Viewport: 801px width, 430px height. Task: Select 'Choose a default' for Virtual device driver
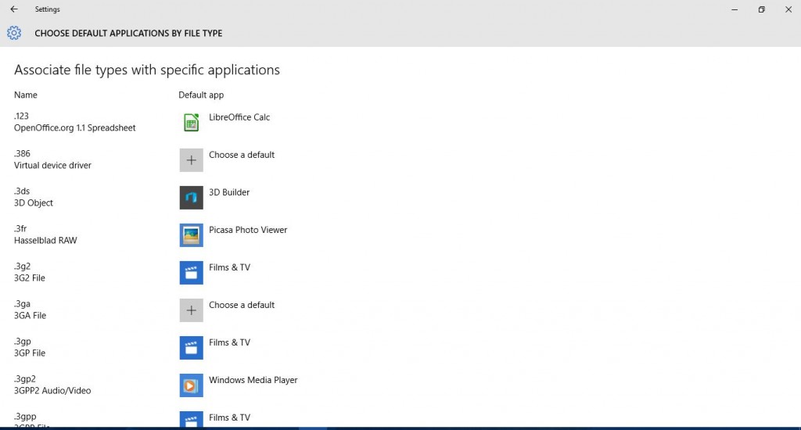242,155
